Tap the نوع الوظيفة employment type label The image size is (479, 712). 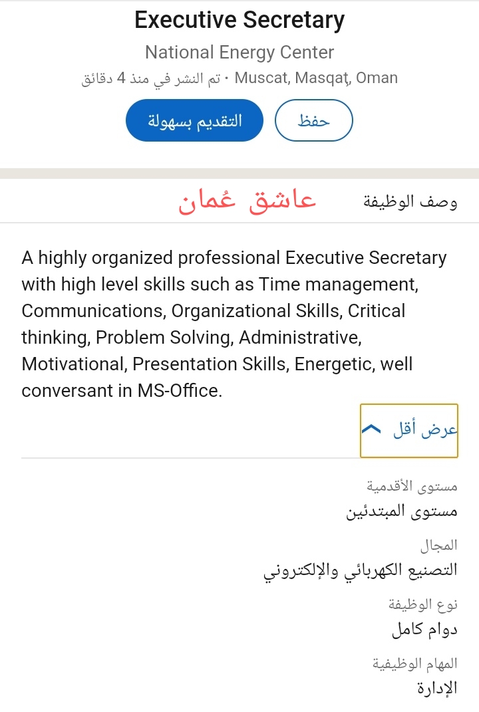click(423, 604)
